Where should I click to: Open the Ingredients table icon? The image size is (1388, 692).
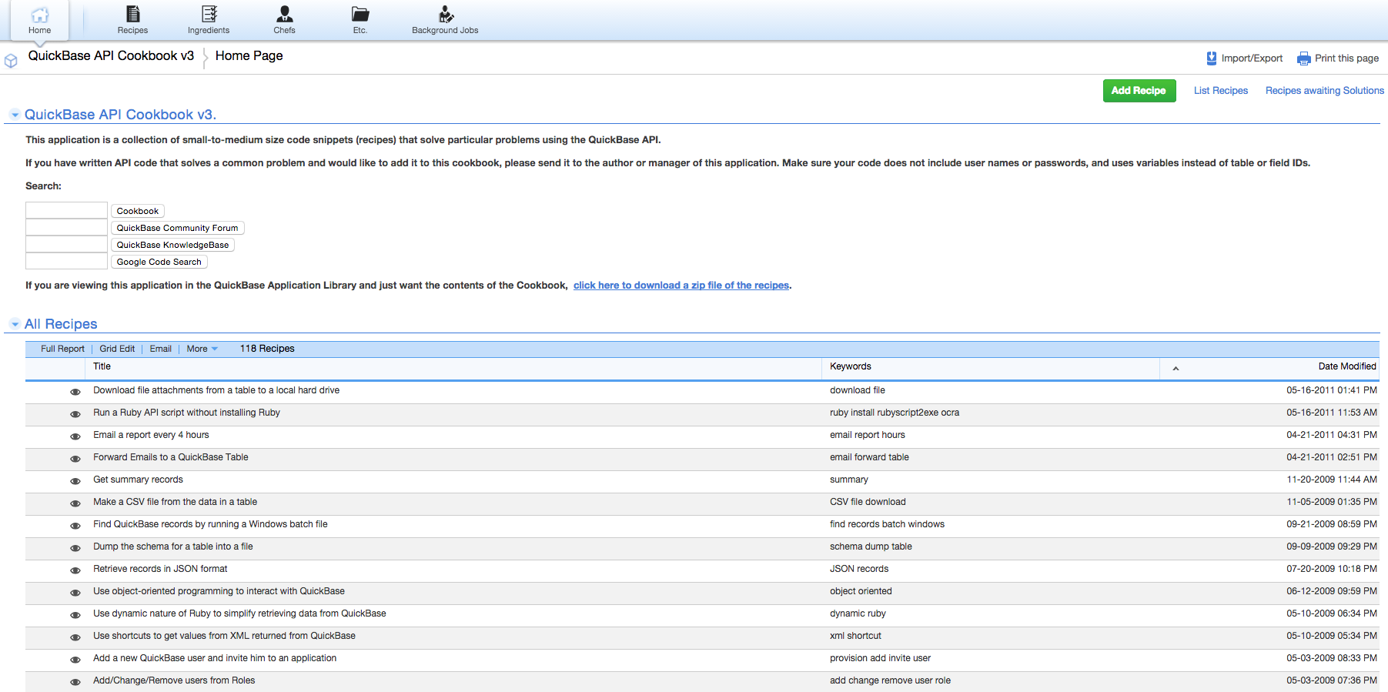[x=209, y=14]
